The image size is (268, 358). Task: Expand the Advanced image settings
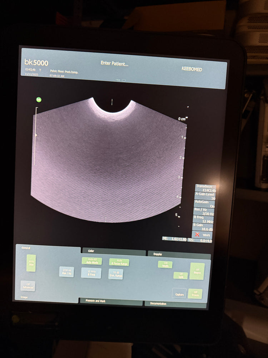[28, 286]
